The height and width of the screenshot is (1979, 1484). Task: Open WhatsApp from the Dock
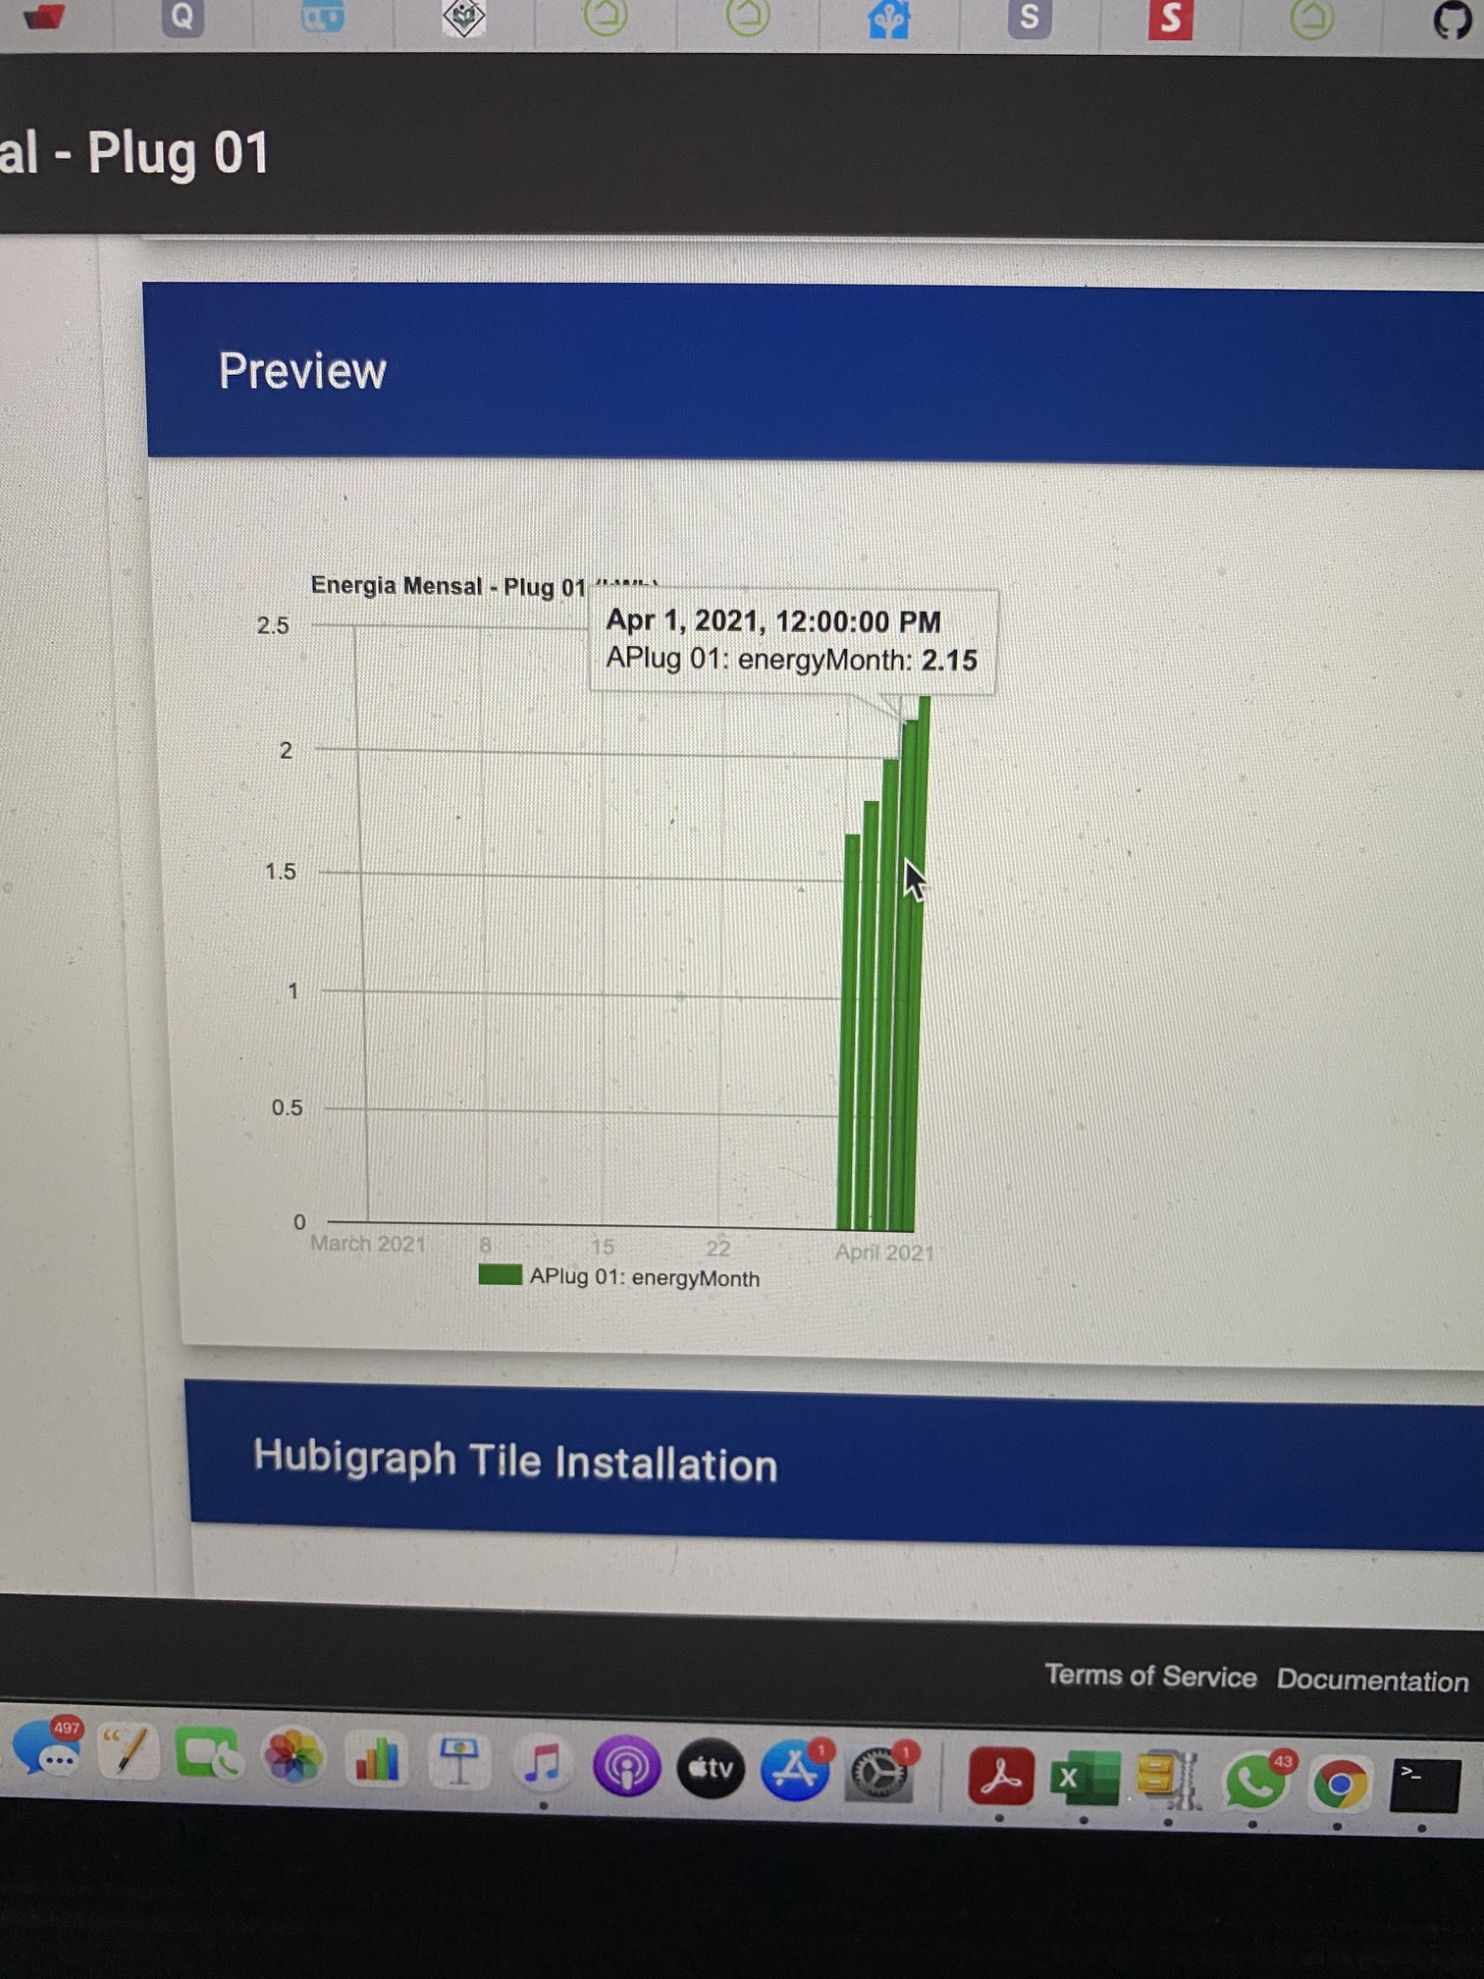click(1255, 1782)
